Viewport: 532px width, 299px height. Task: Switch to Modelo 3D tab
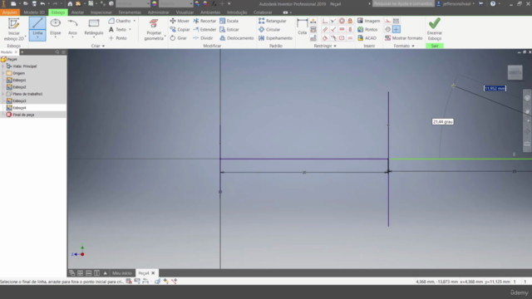[34, 12]
